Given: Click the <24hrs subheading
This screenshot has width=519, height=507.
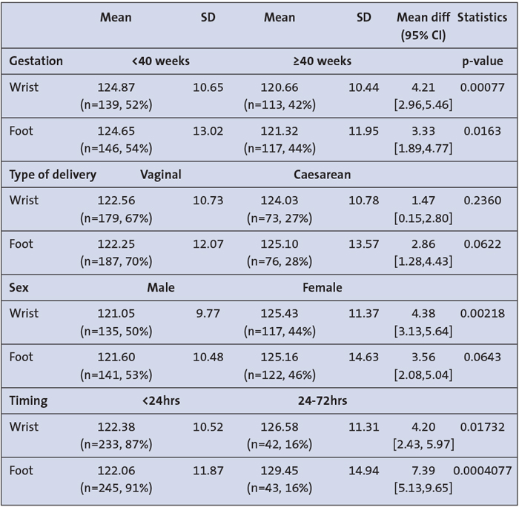Looking at the screenshot, I should pos(161,401).
